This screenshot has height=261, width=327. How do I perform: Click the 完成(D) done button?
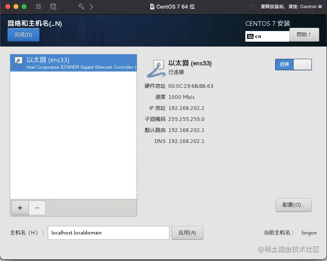[23, 35]
